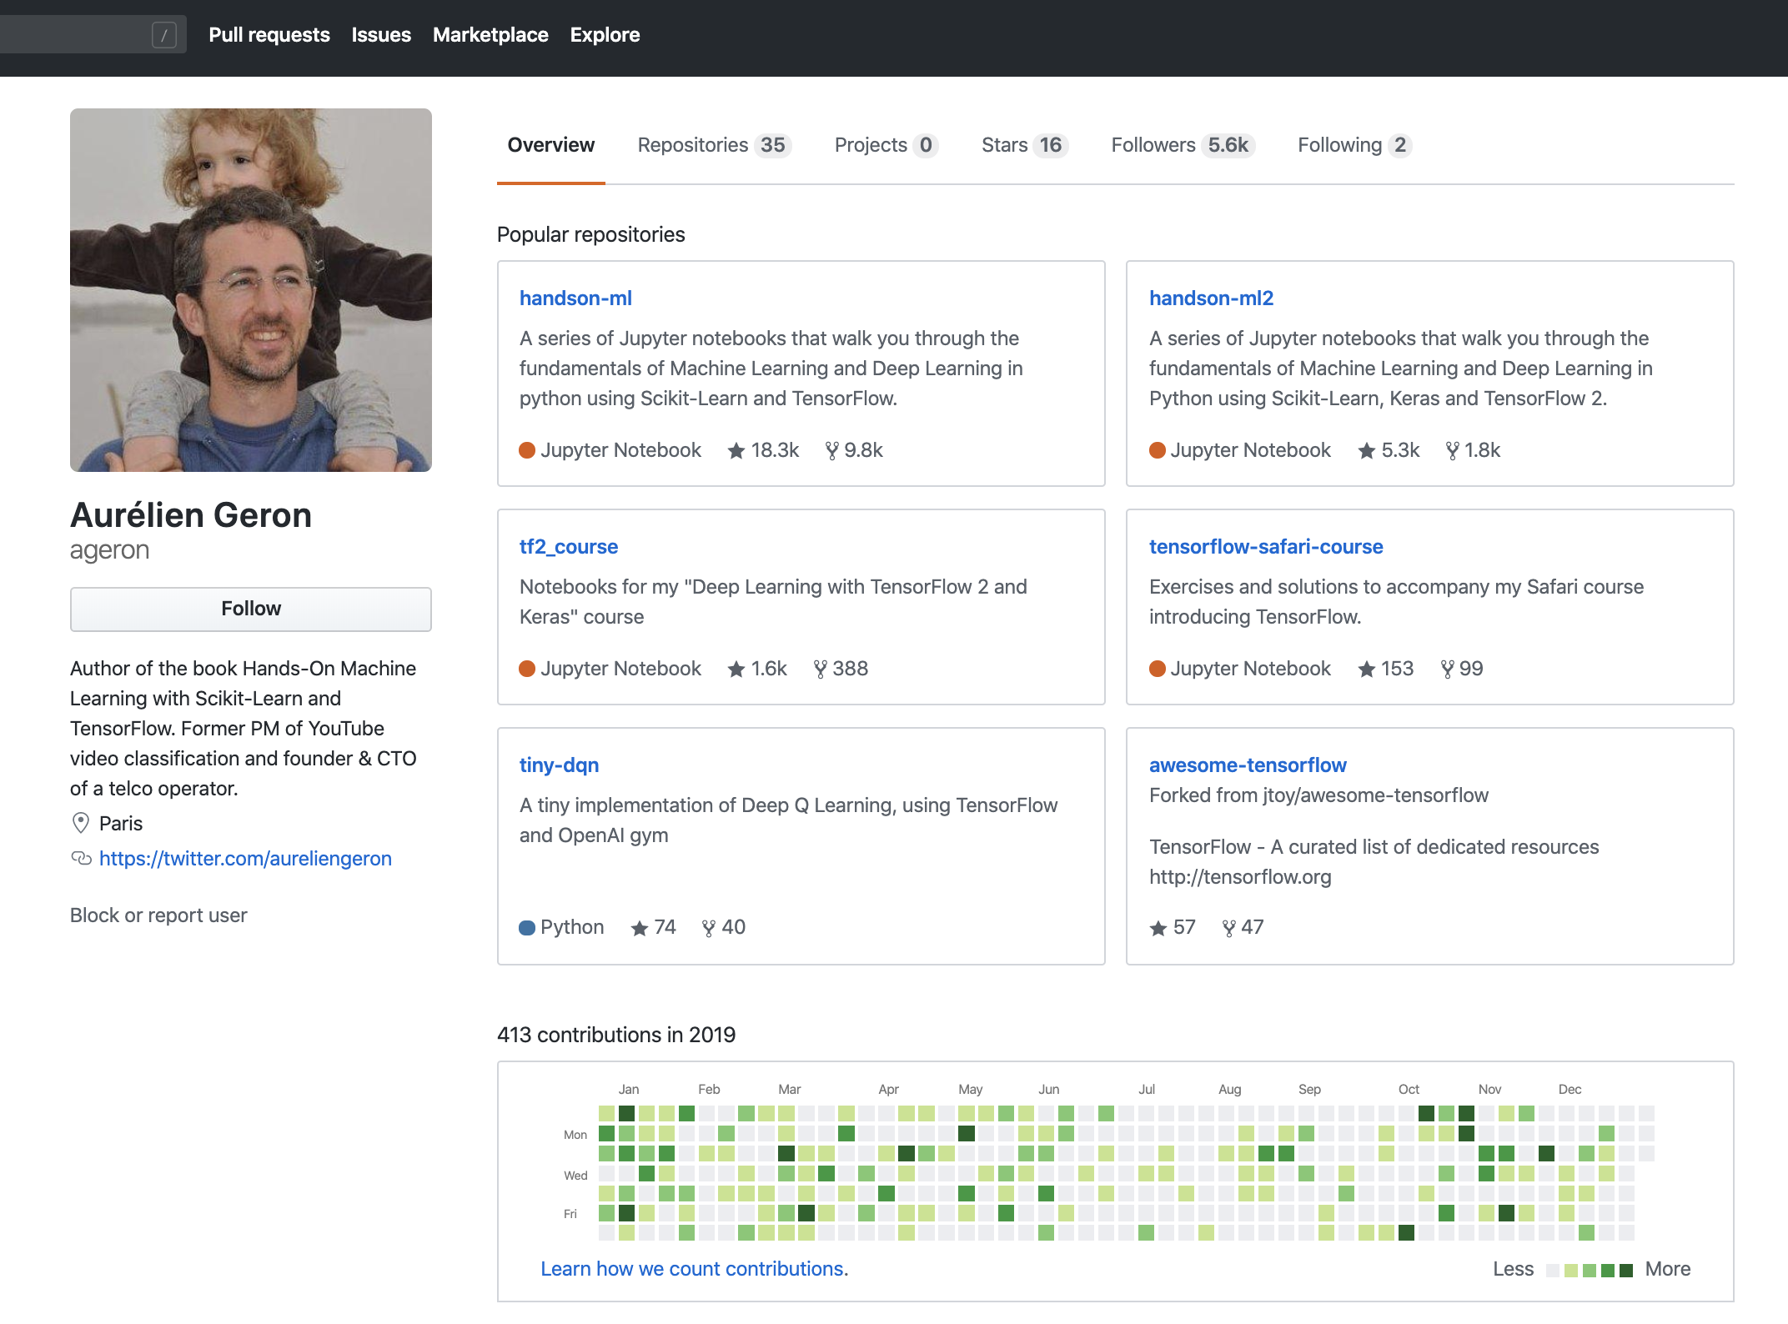The image size is (1788, 1324).
Task: Open the Repositories tab
Action: click(713, 145)
